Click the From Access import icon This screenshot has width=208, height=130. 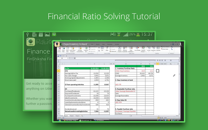(x=59, y=49)
